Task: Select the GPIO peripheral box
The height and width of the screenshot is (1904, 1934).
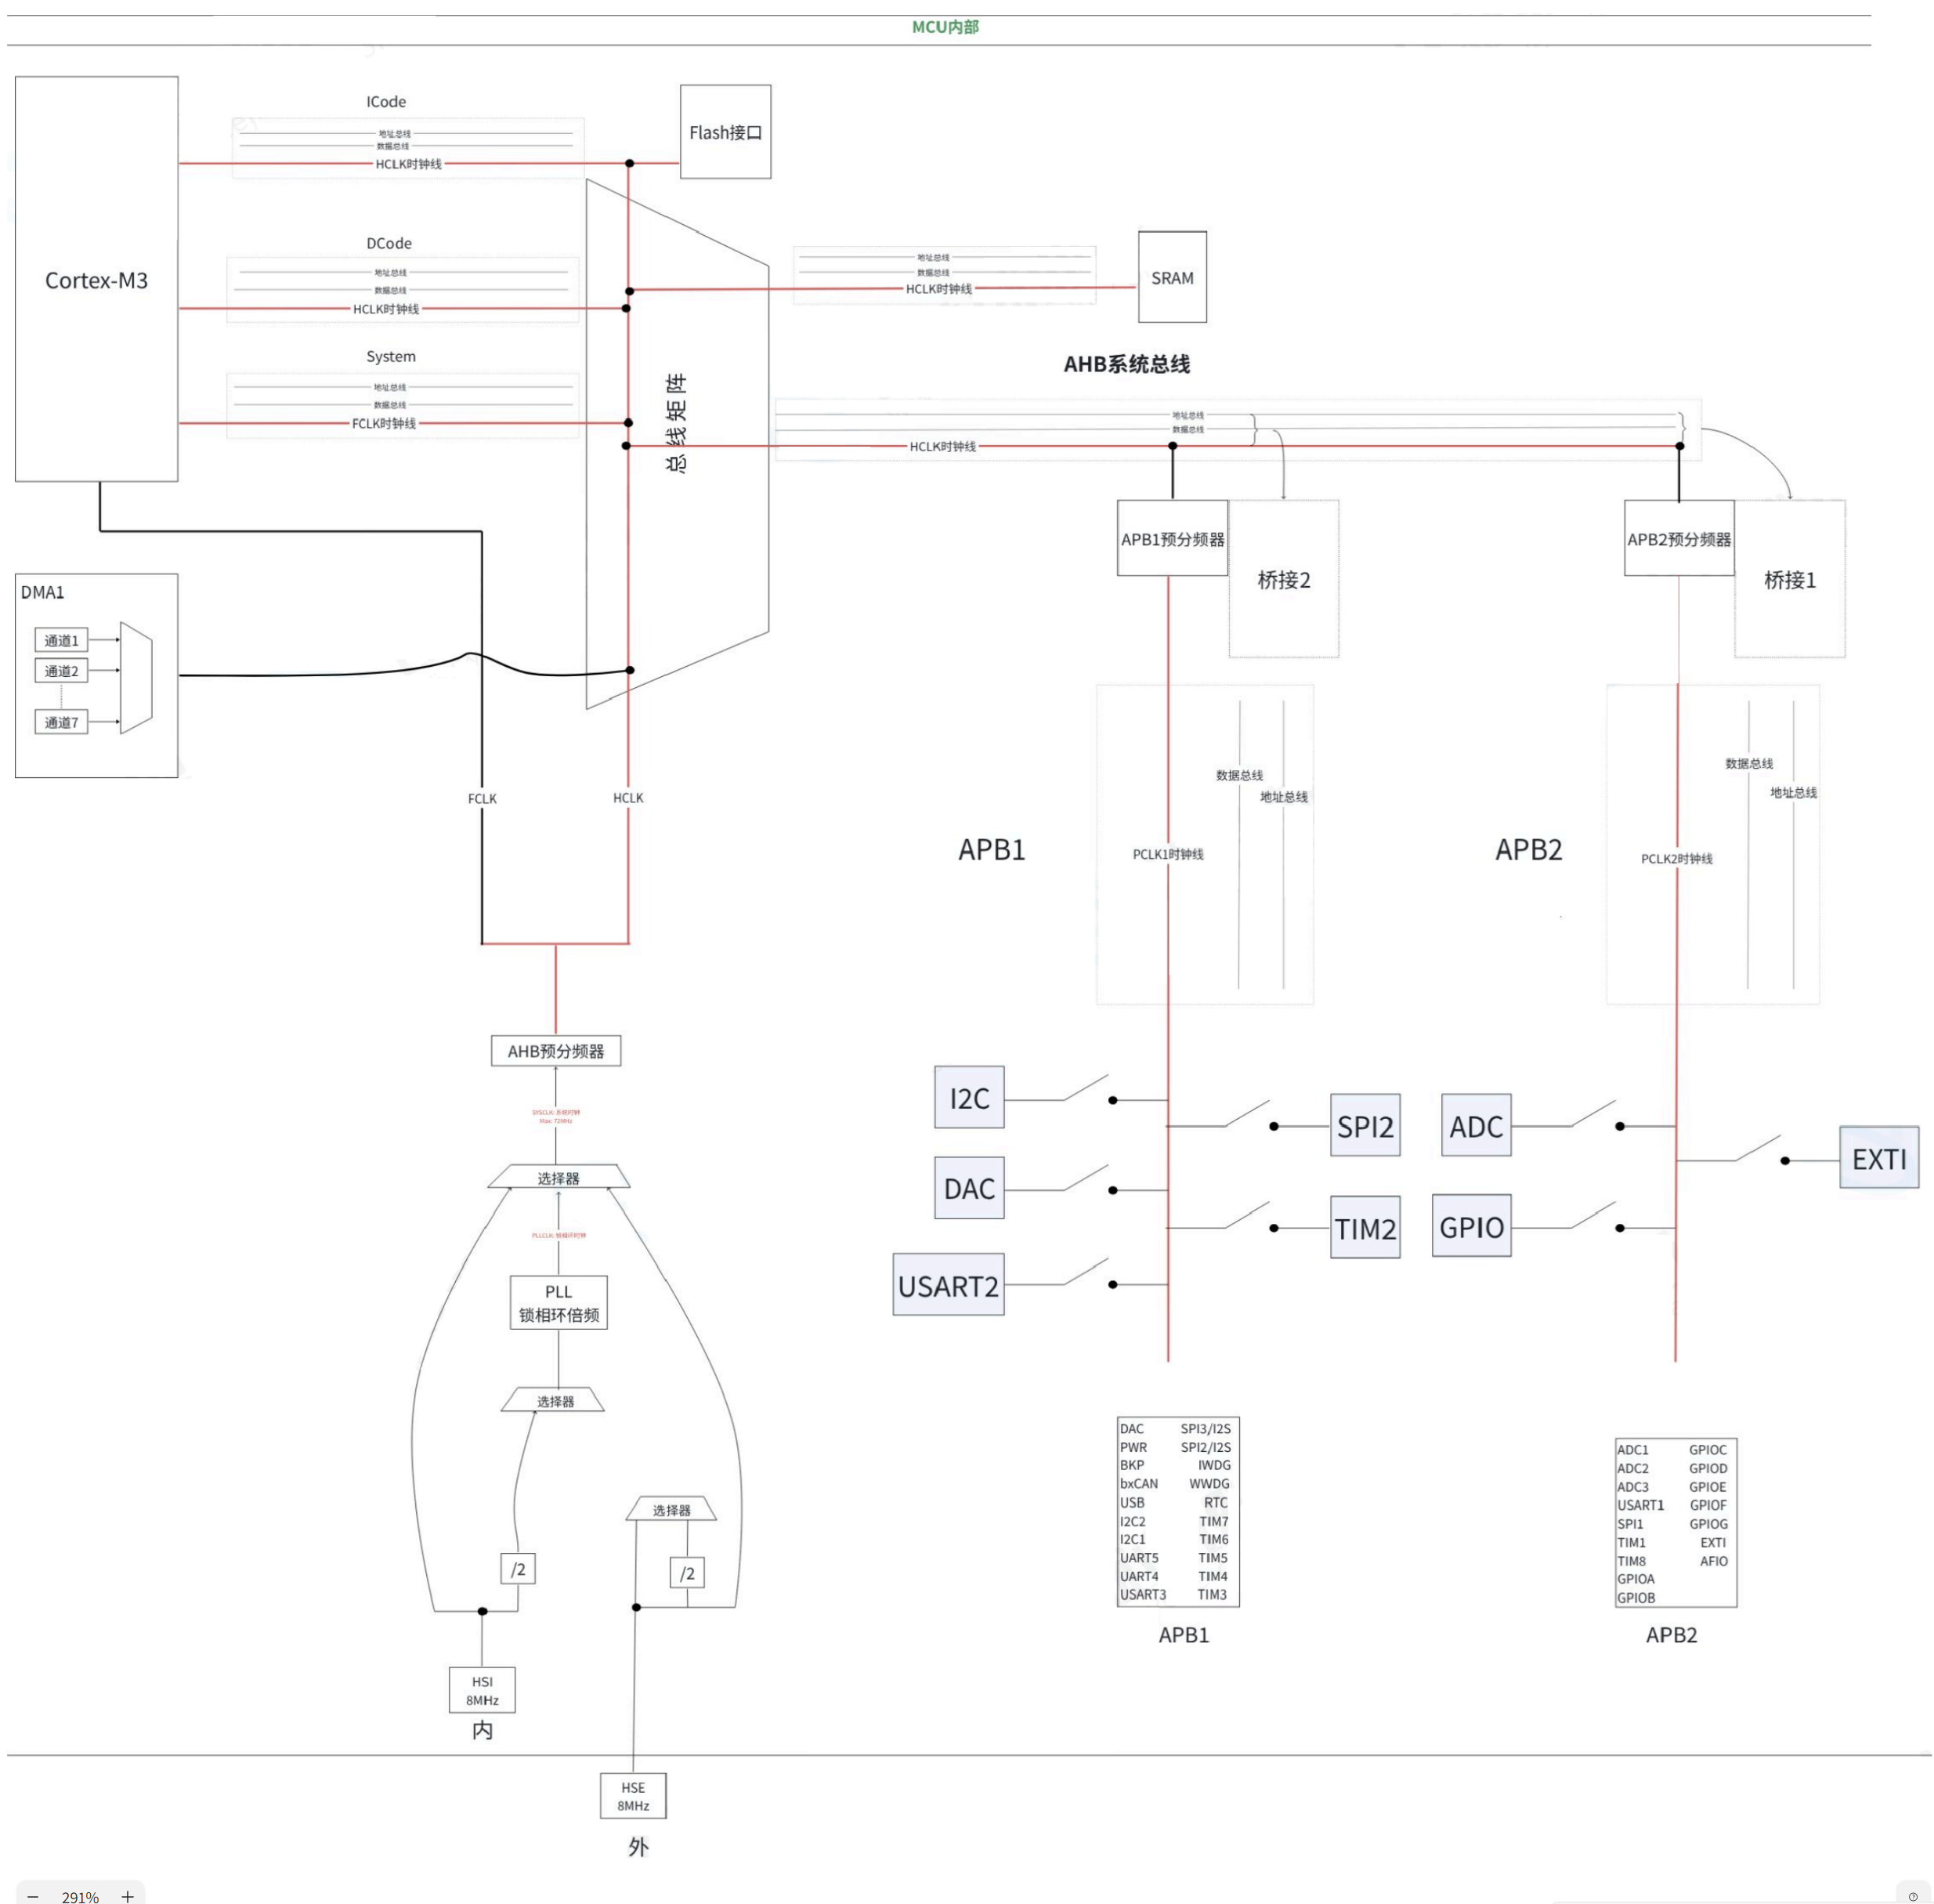Action: click(x=1470, y=1225)
